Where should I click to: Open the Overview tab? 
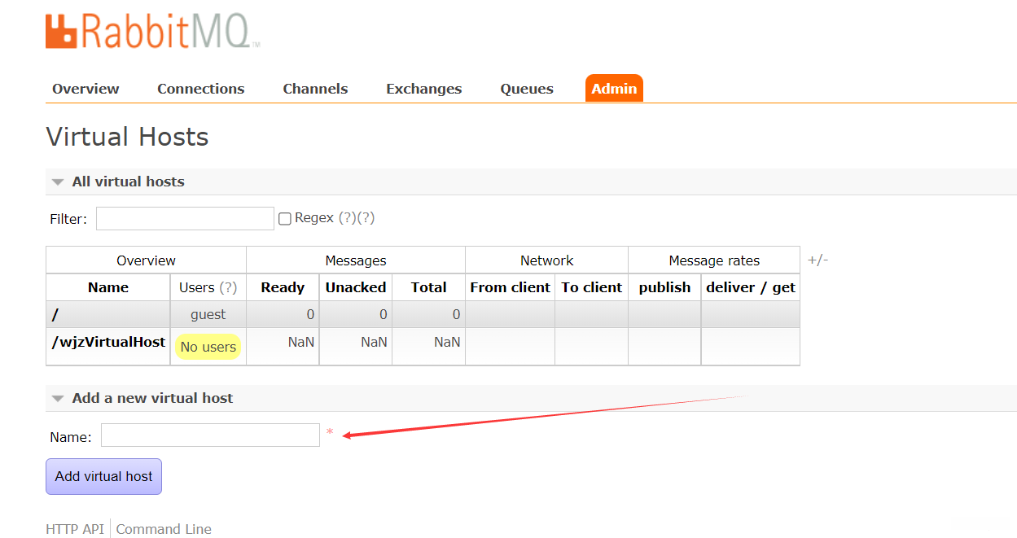click(85, 89)
